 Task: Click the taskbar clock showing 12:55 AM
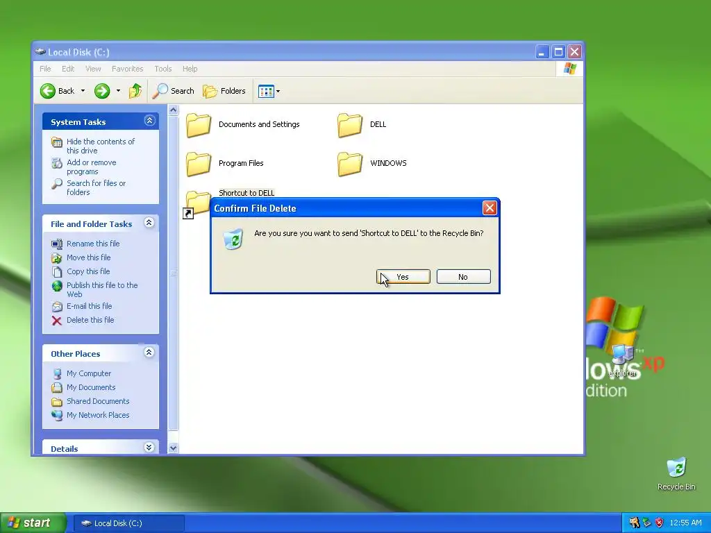(685, 523)
